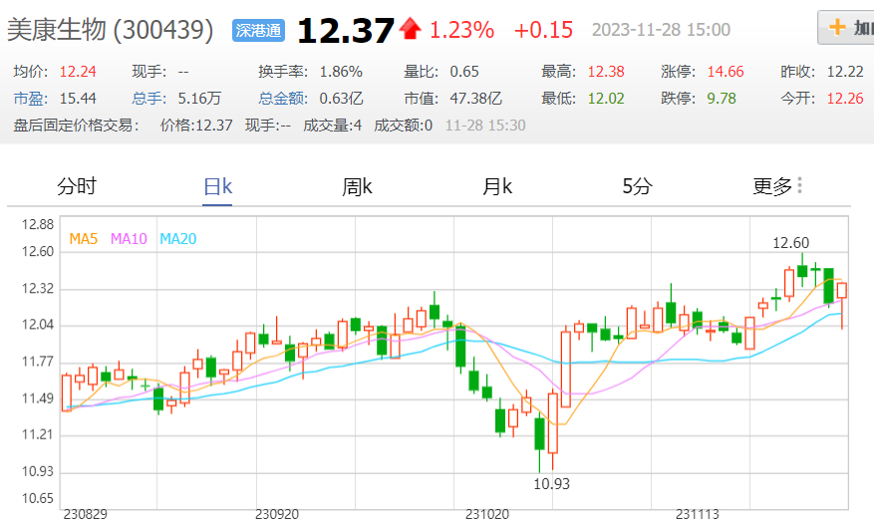Click the 12.88 price axis label
This screenshot has height=524, width=874.
[x=37, y=225]
